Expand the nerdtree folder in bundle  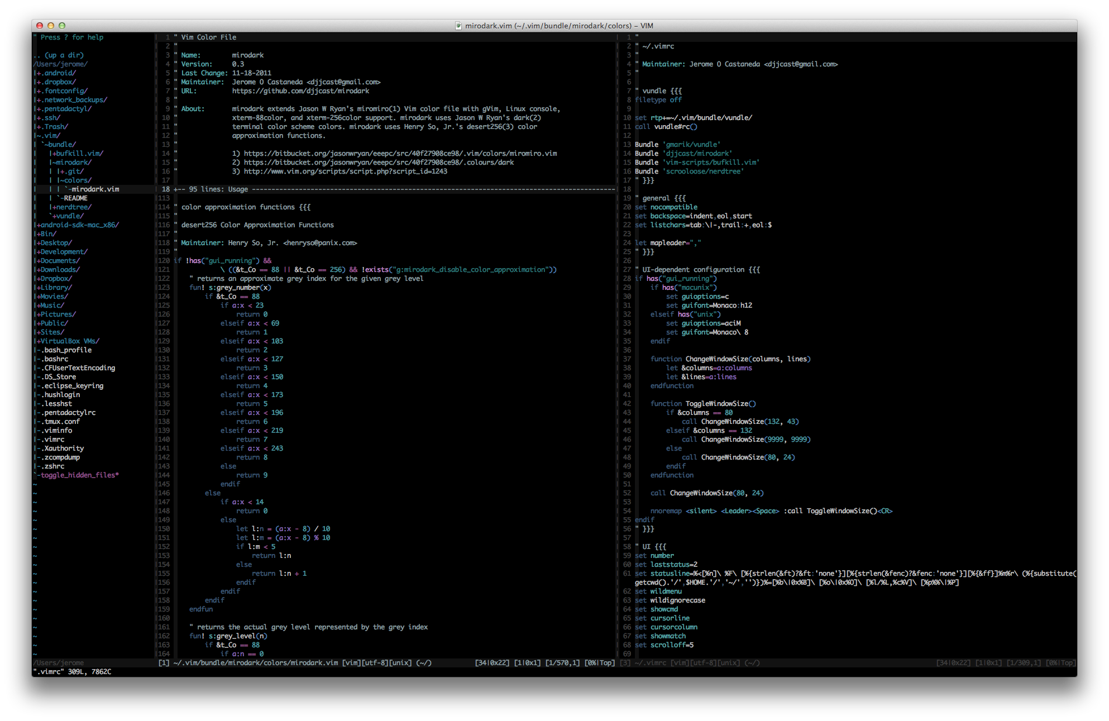coord(73,207)
